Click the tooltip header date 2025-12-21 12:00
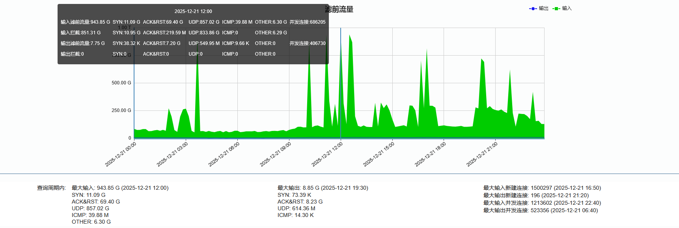The width and height of the screenshot is (679, 228). click(x=193, y=11)
